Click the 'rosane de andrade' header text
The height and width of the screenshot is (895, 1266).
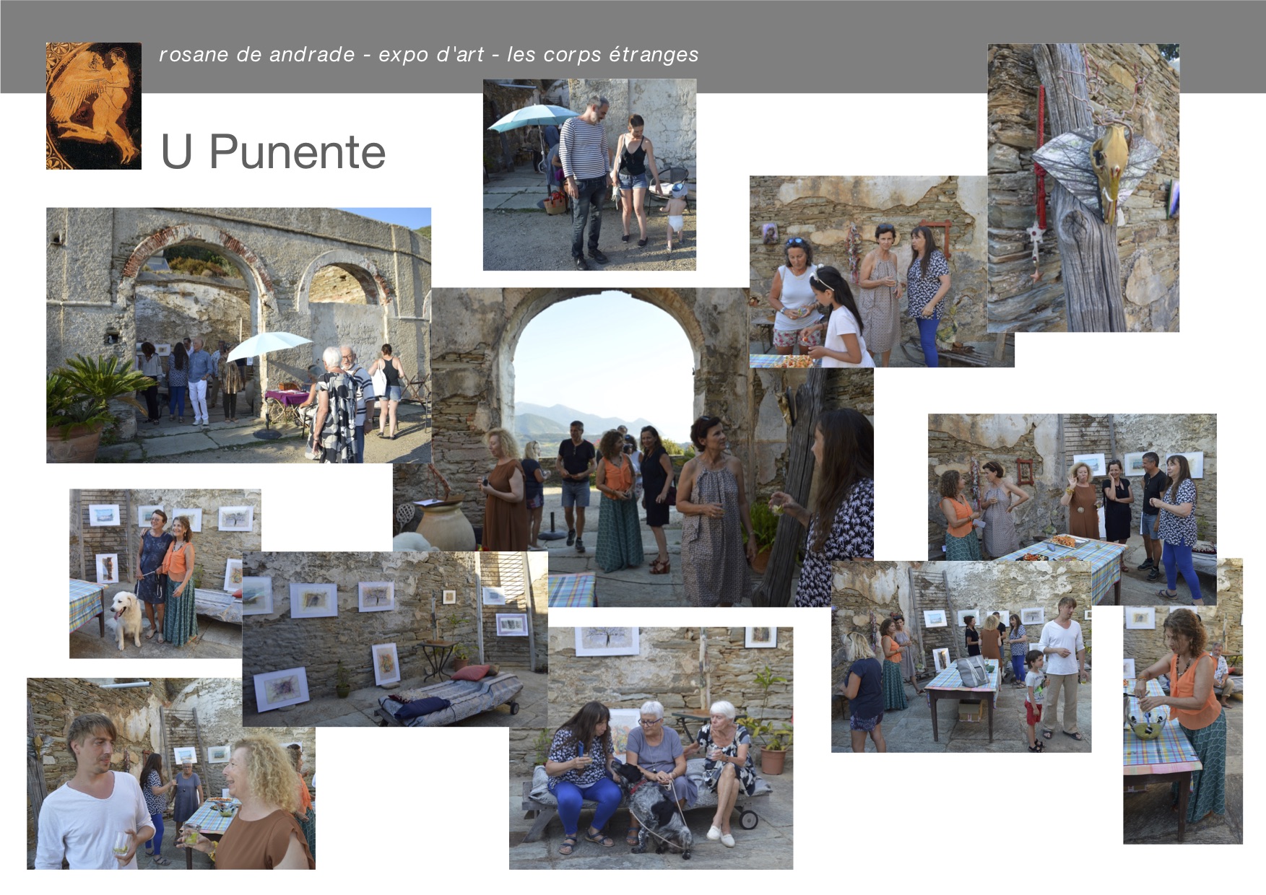pyautogui.click(x=256, y=55)
